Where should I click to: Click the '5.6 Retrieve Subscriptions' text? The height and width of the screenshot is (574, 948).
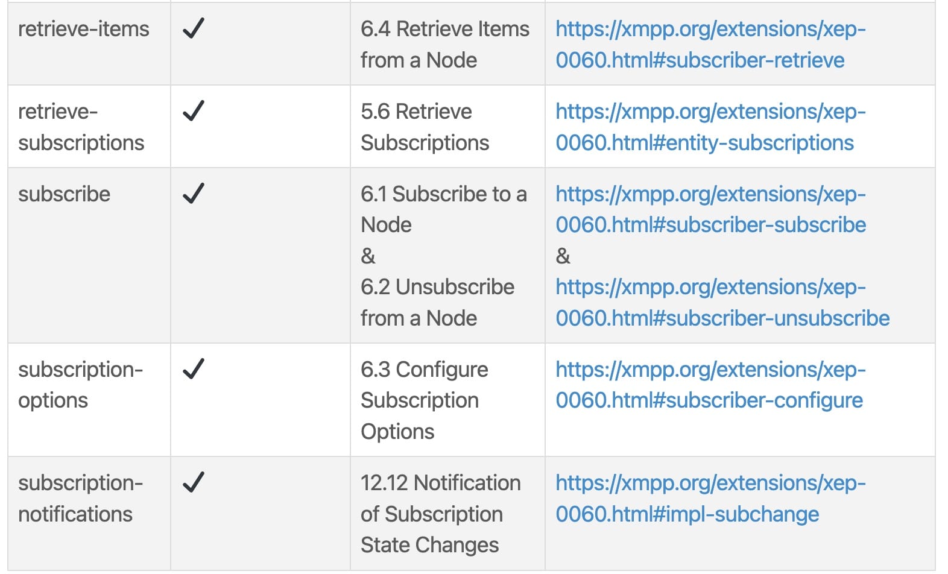tap(425, 127)
